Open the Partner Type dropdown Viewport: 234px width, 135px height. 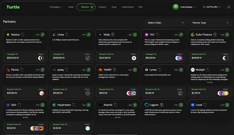point(210,23)
